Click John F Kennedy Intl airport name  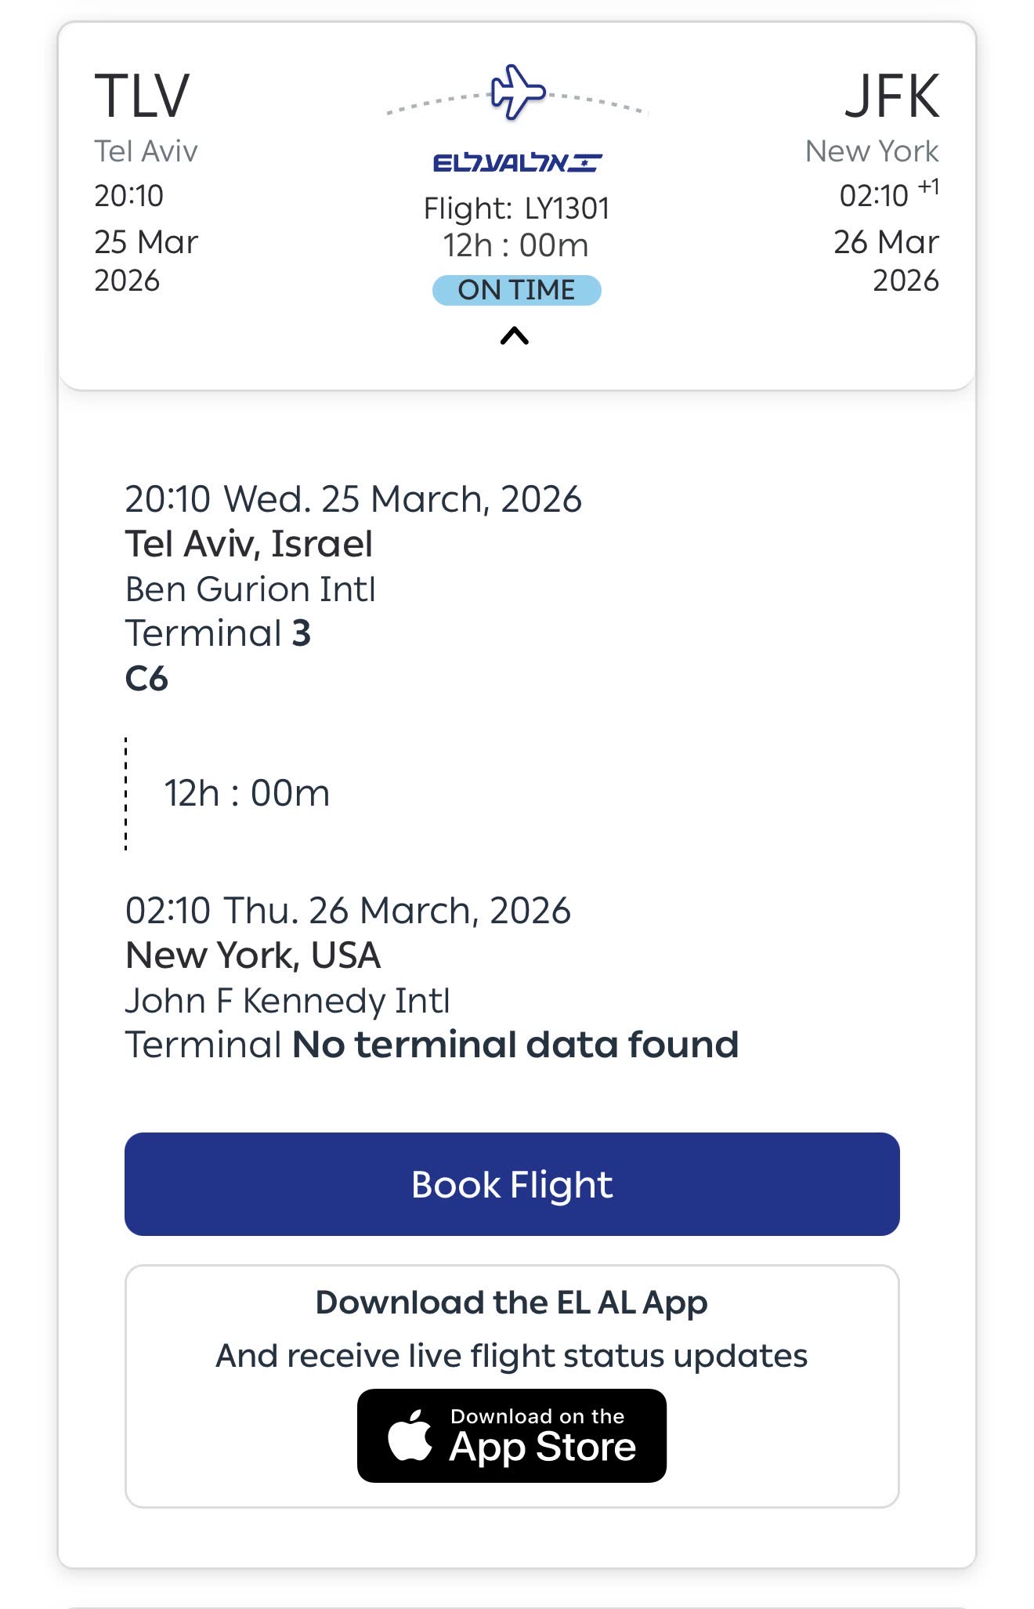[287, 1001]
